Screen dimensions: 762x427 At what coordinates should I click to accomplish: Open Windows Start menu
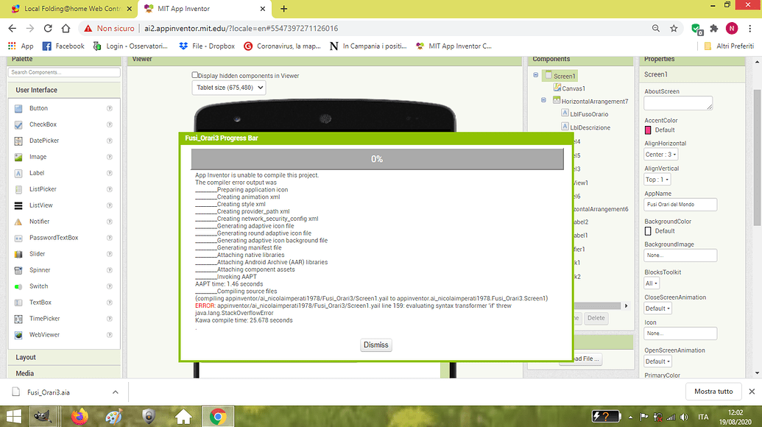pyautogui.click(x=13, y=417)
